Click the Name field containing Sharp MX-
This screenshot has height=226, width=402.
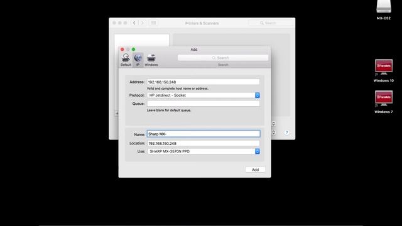coord(204,134)
